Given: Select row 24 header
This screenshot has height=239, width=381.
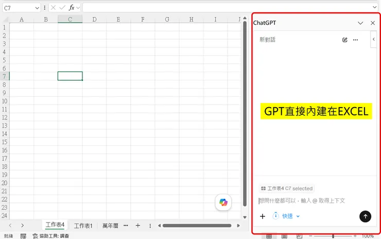Looking at the screenshot, I should (x=4, y=215).
